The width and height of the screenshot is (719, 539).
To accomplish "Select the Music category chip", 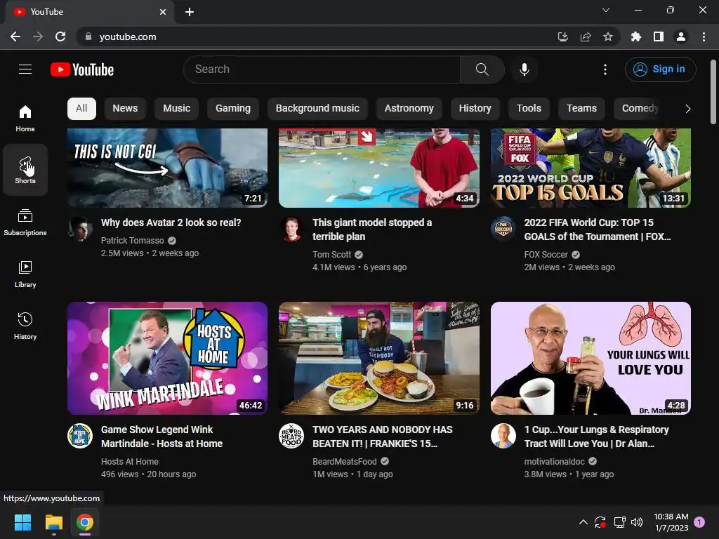I will [176, 109].
